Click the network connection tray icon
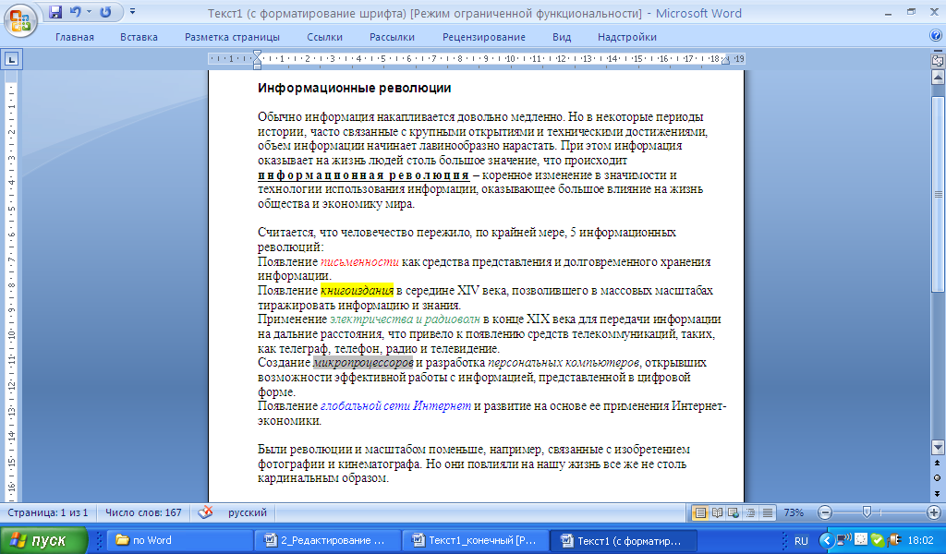This screenshot has height=554, width=946. pyautogui.click(x=843, y=539)
